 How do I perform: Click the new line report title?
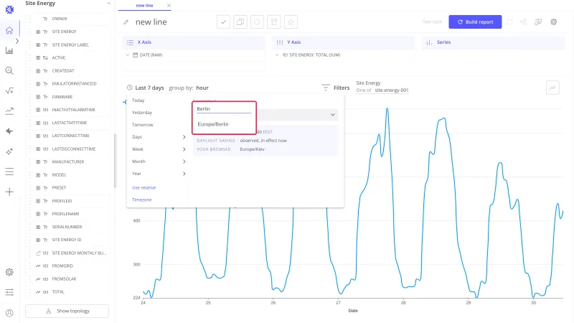click(151, 22)
